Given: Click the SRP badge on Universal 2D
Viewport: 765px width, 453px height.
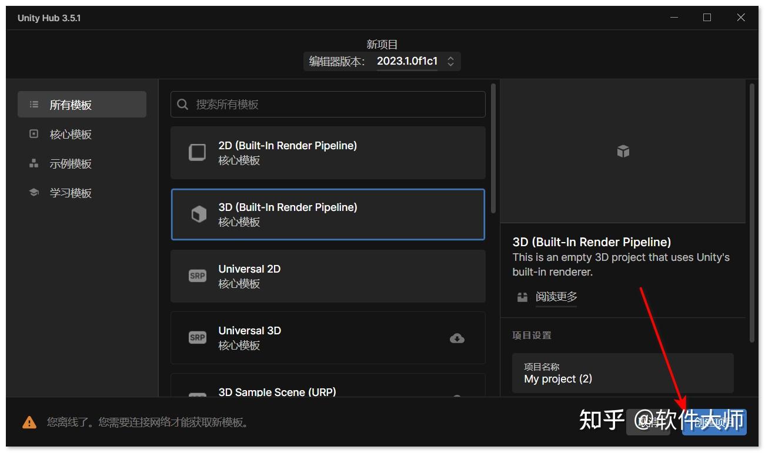Looking at the screenshot, I should click(x=197, y=276).
